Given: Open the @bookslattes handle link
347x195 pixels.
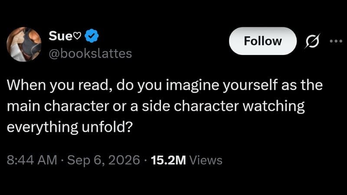Looking at the screenshot, I should 90,54.
